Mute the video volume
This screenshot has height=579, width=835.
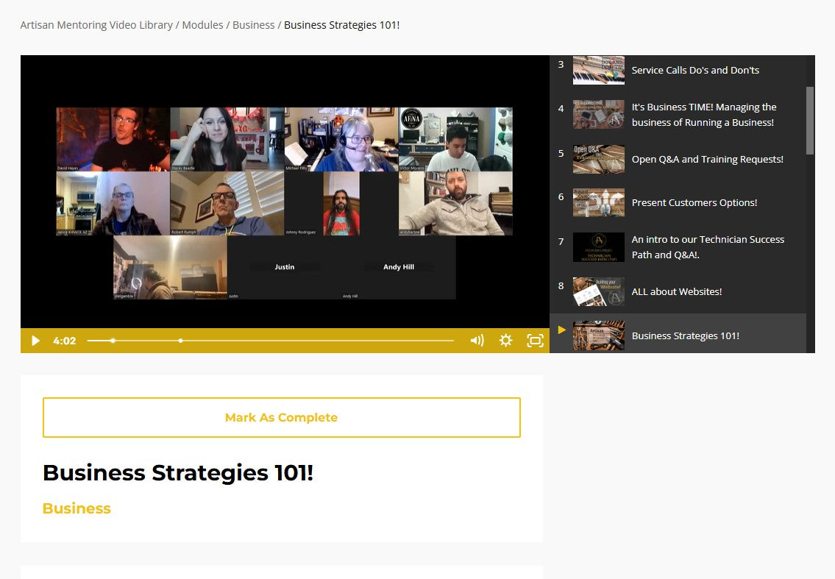coord(477,341)
